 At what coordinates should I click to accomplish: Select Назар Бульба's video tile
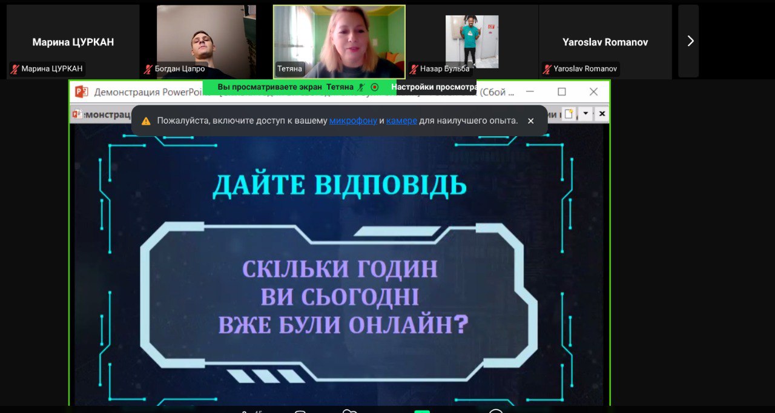click(x=472, y=41)
